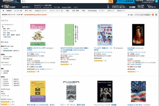Click the delivery location pin icon
The height and width of the screenshot is (106, 159).
pos(2,6)
